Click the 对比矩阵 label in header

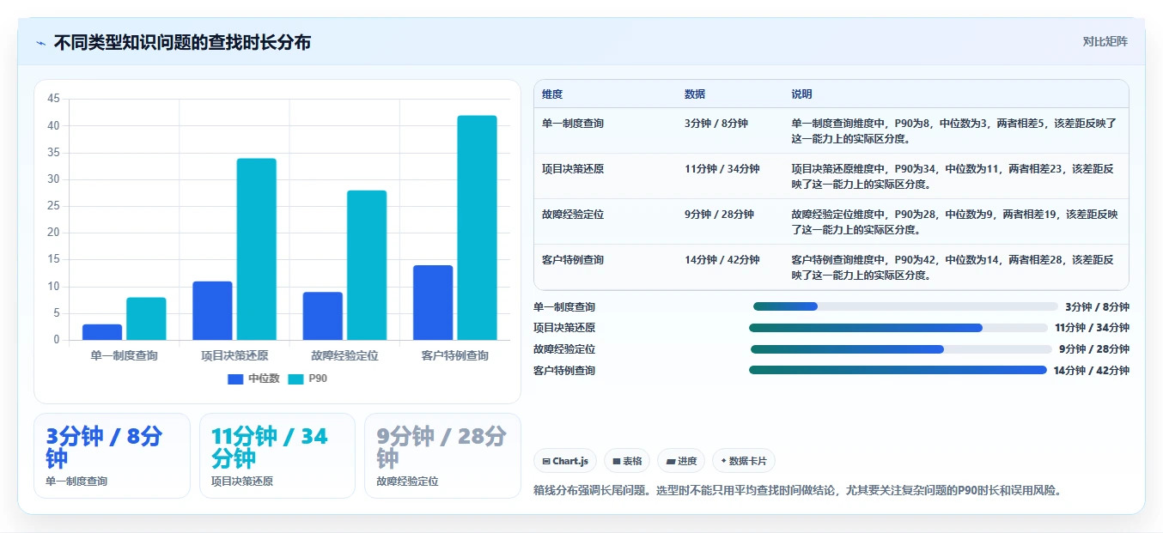1105,41
